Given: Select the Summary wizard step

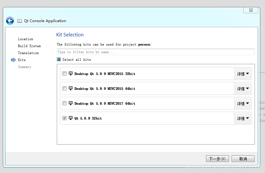Looking at the screenshot, I should [25, 67].
